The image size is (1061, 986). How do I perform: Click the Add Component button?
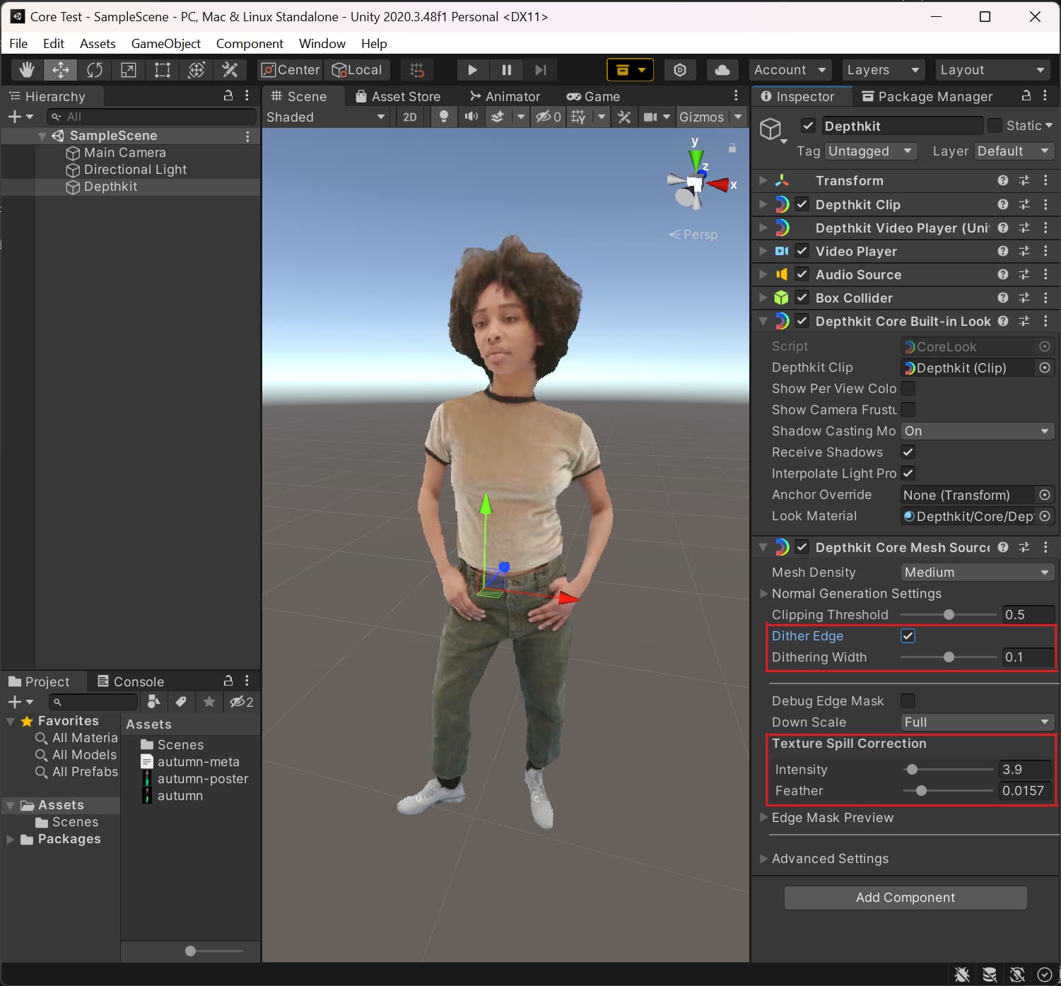[905, 898]
